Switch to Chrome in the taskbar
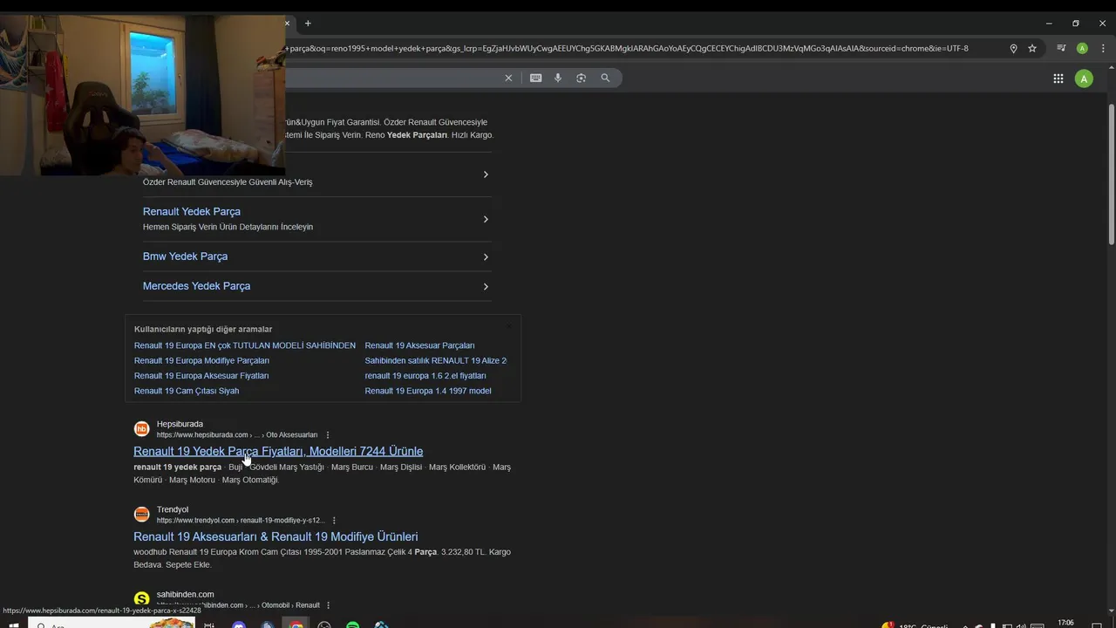 coord(296,625)
